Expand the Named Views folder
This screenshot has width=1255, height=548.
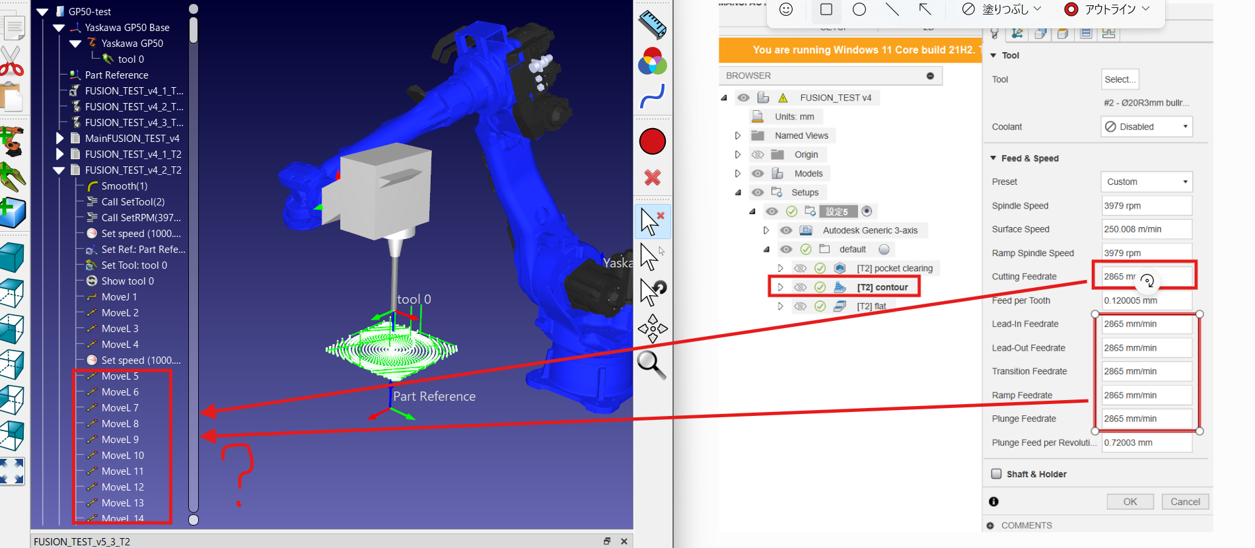738,135
